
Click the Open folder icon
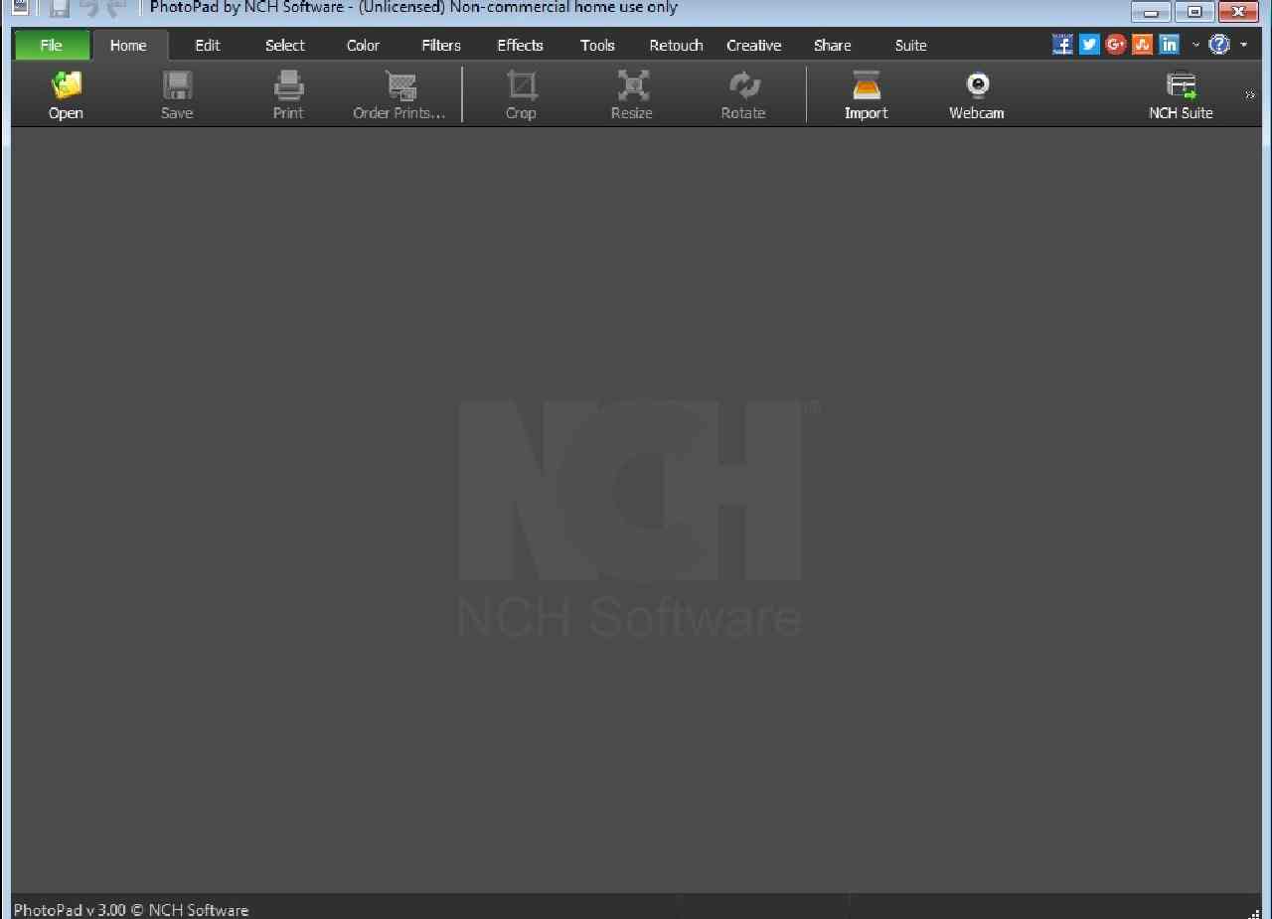[x=66, y=85]
